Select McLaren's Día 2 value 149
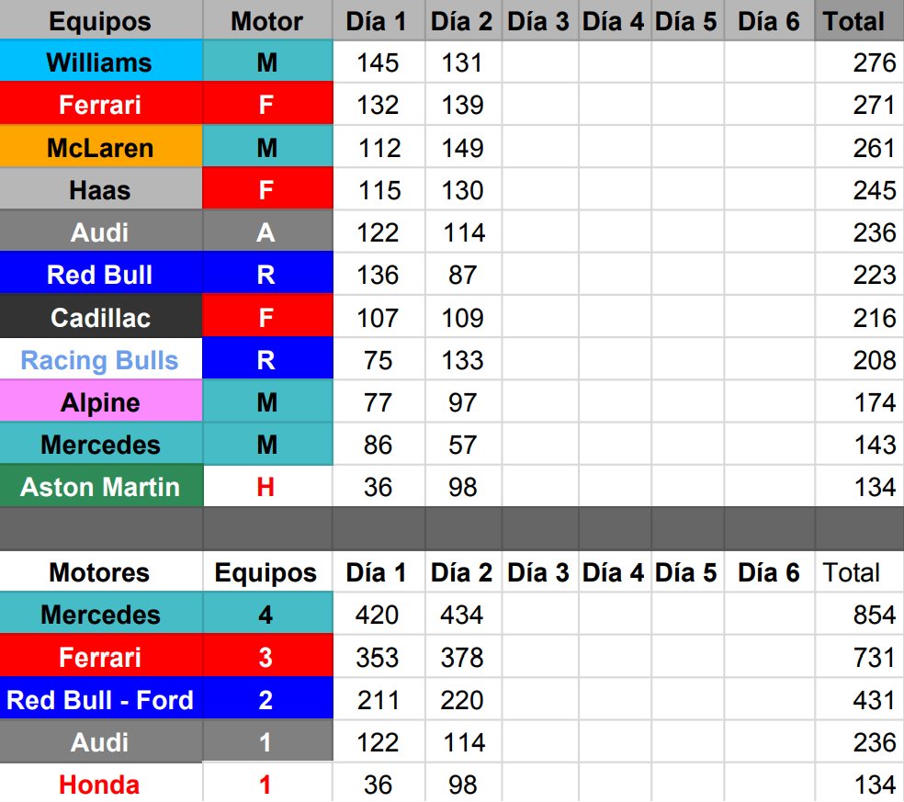904x802 pixels. [463, 147]
